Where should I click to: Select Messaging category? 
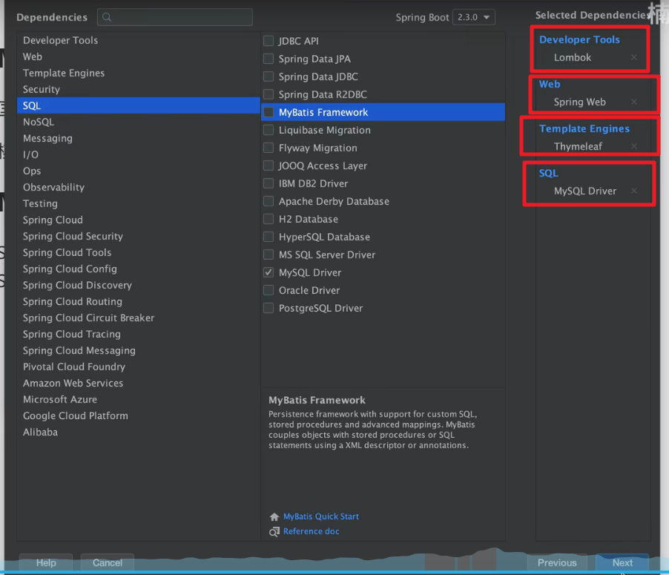coord(138,138)
